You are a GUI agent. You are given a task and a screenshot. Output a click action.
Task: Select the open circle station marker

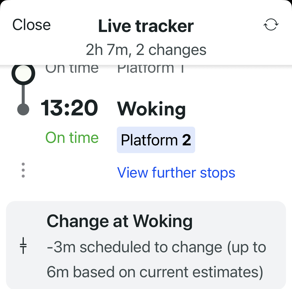point(23,73)
